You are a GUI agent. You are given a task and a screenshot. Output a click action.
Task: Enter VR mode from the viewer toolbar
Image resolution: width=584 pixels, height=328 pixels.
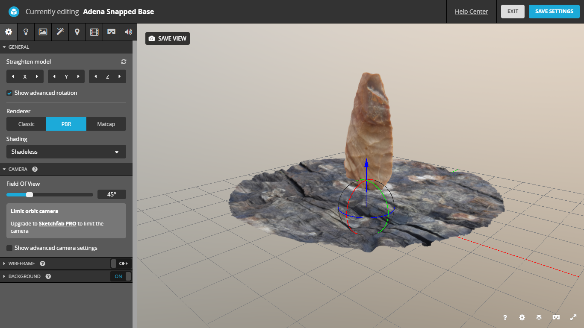[x=556, y=317]
